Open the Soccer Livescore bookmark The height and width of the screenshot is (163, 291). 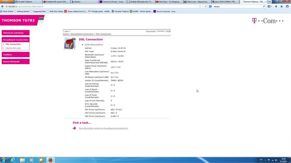(x=165, y=11)
